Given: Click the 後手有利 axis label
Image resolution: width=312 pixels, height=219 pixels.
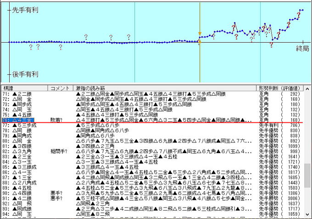Looking at the screenshot, I should coord(25,74).
